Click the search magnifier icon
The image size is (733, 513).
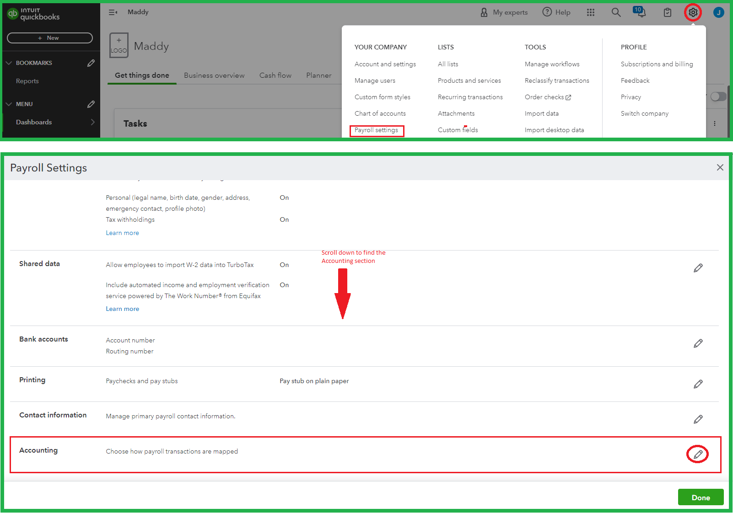[x=616, y=12]
